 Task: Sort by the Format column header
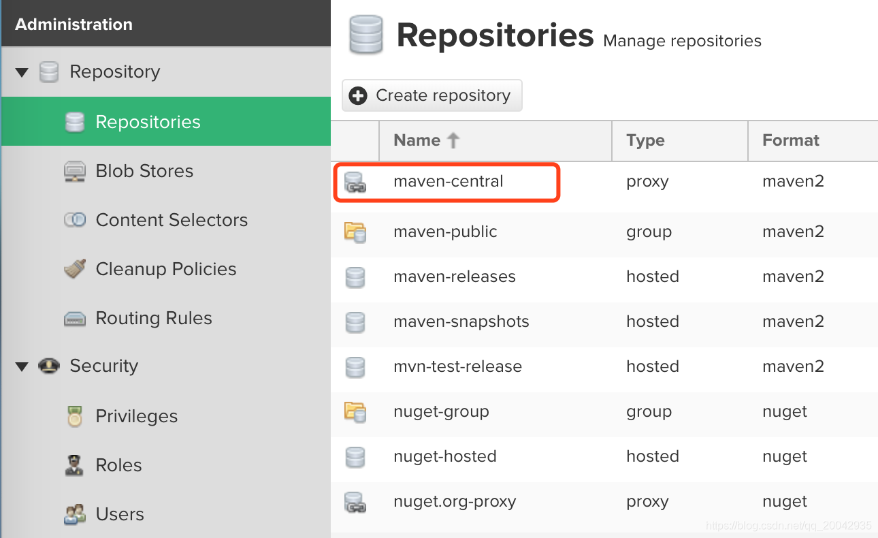pos(813,141)
